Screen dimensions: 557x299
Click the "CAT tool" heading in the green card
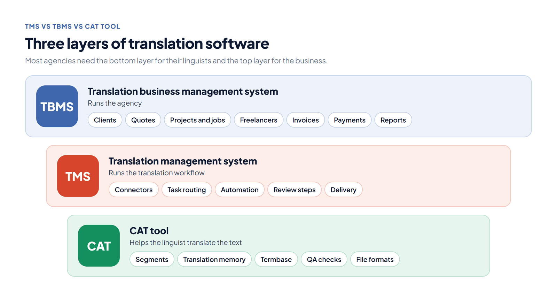(149, 231)
